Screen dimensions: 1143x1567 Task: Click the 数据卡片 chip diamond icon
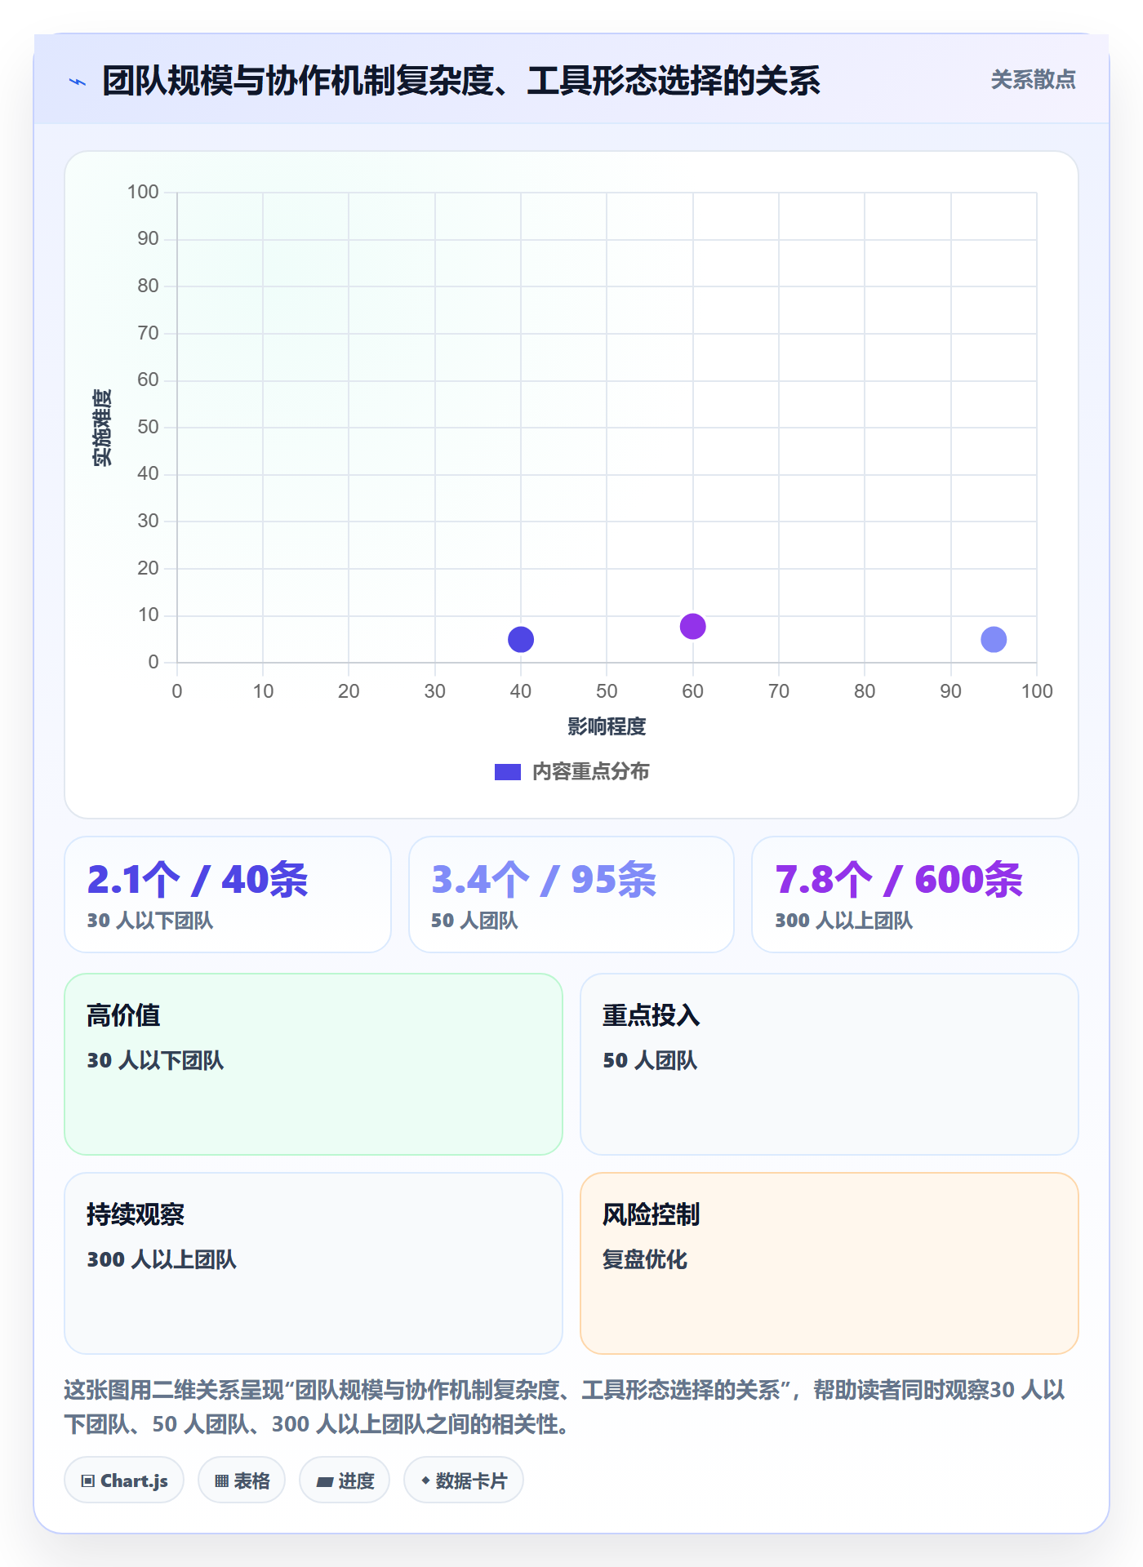pos(425,1480)
